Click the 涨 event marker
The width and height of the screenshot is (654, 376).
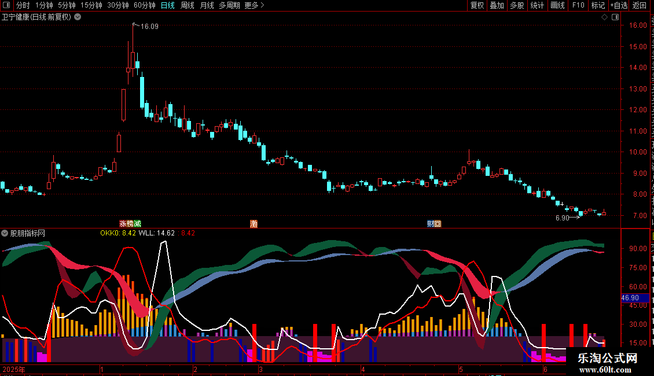(x=123, y=224)
